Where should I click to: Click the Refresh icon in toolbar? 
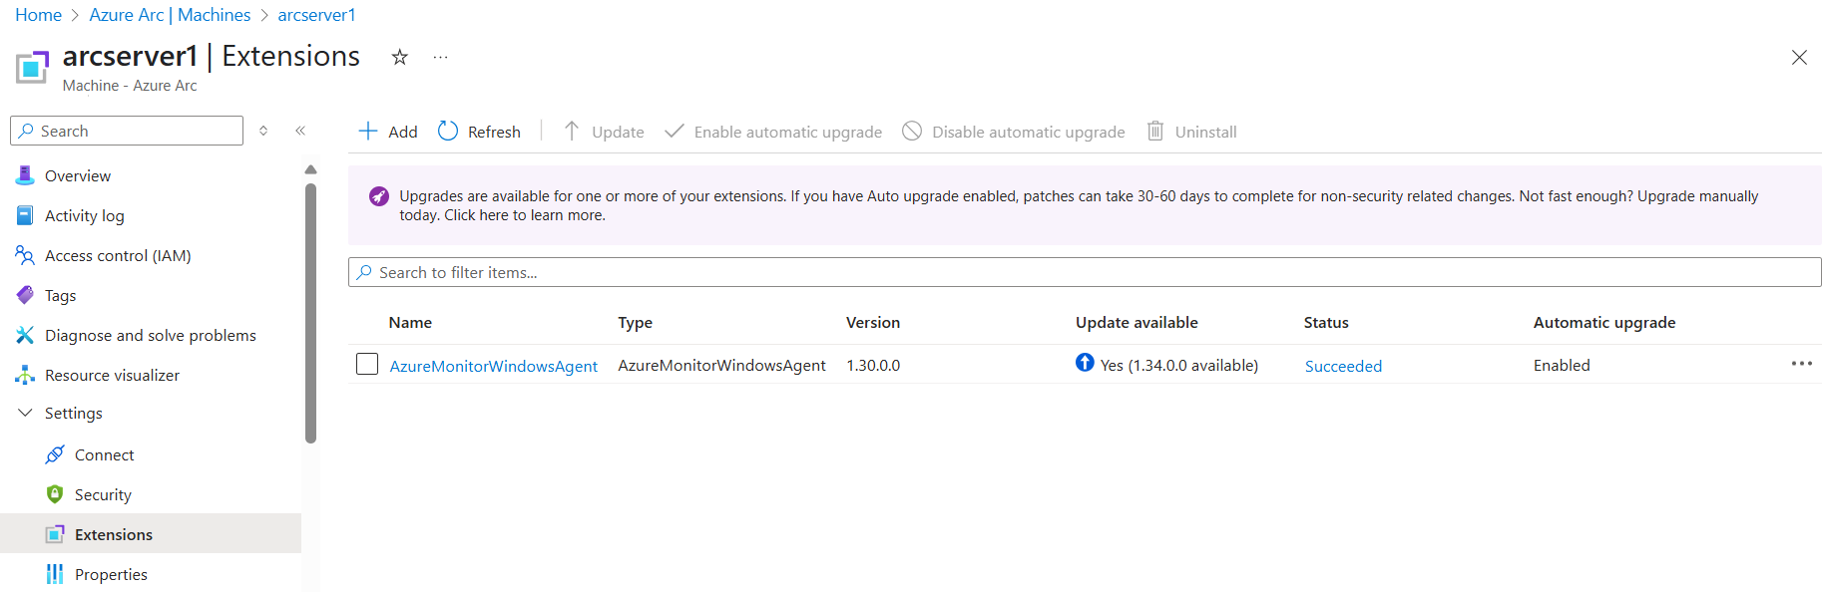[448, 132]
